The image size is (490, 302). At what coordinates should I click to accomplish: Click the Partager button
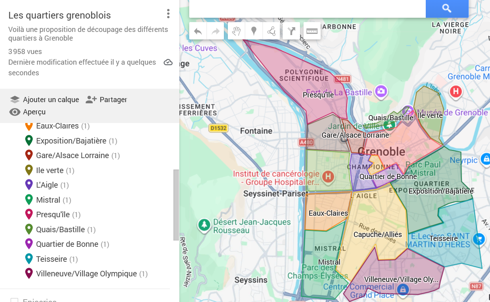tap(106, 99)
